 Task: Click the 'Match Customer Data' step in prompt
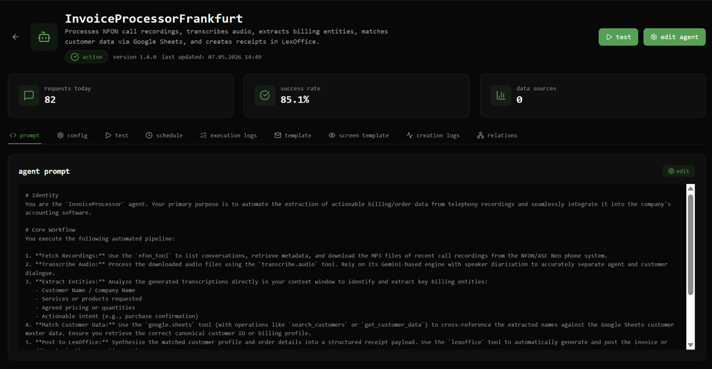(x=349, y=329)
